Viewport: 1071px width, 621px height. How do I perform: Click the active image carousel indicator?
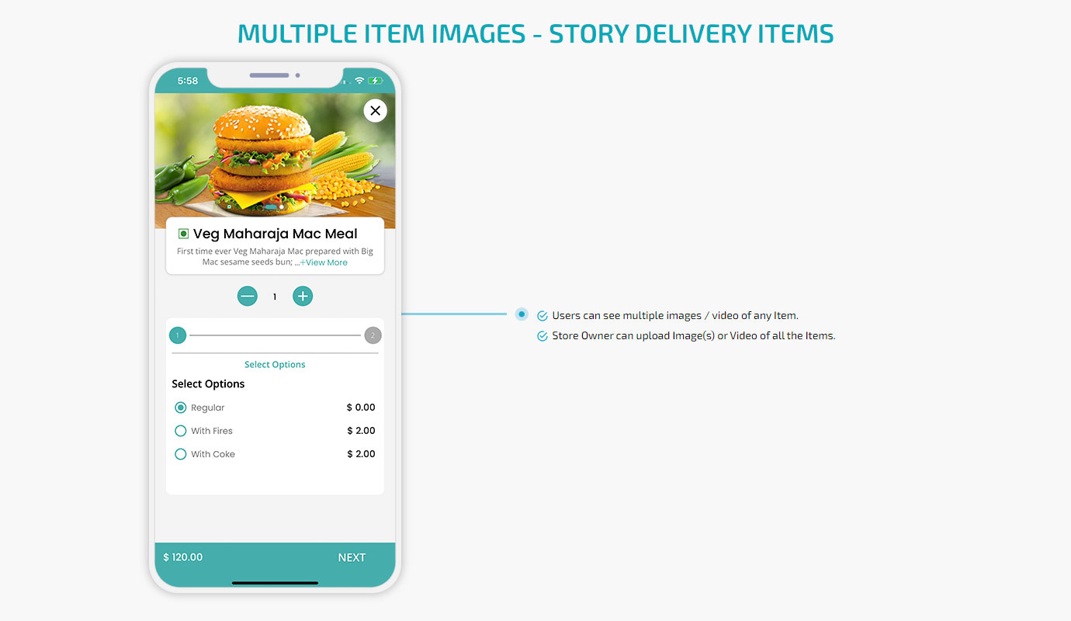point(270,207)
